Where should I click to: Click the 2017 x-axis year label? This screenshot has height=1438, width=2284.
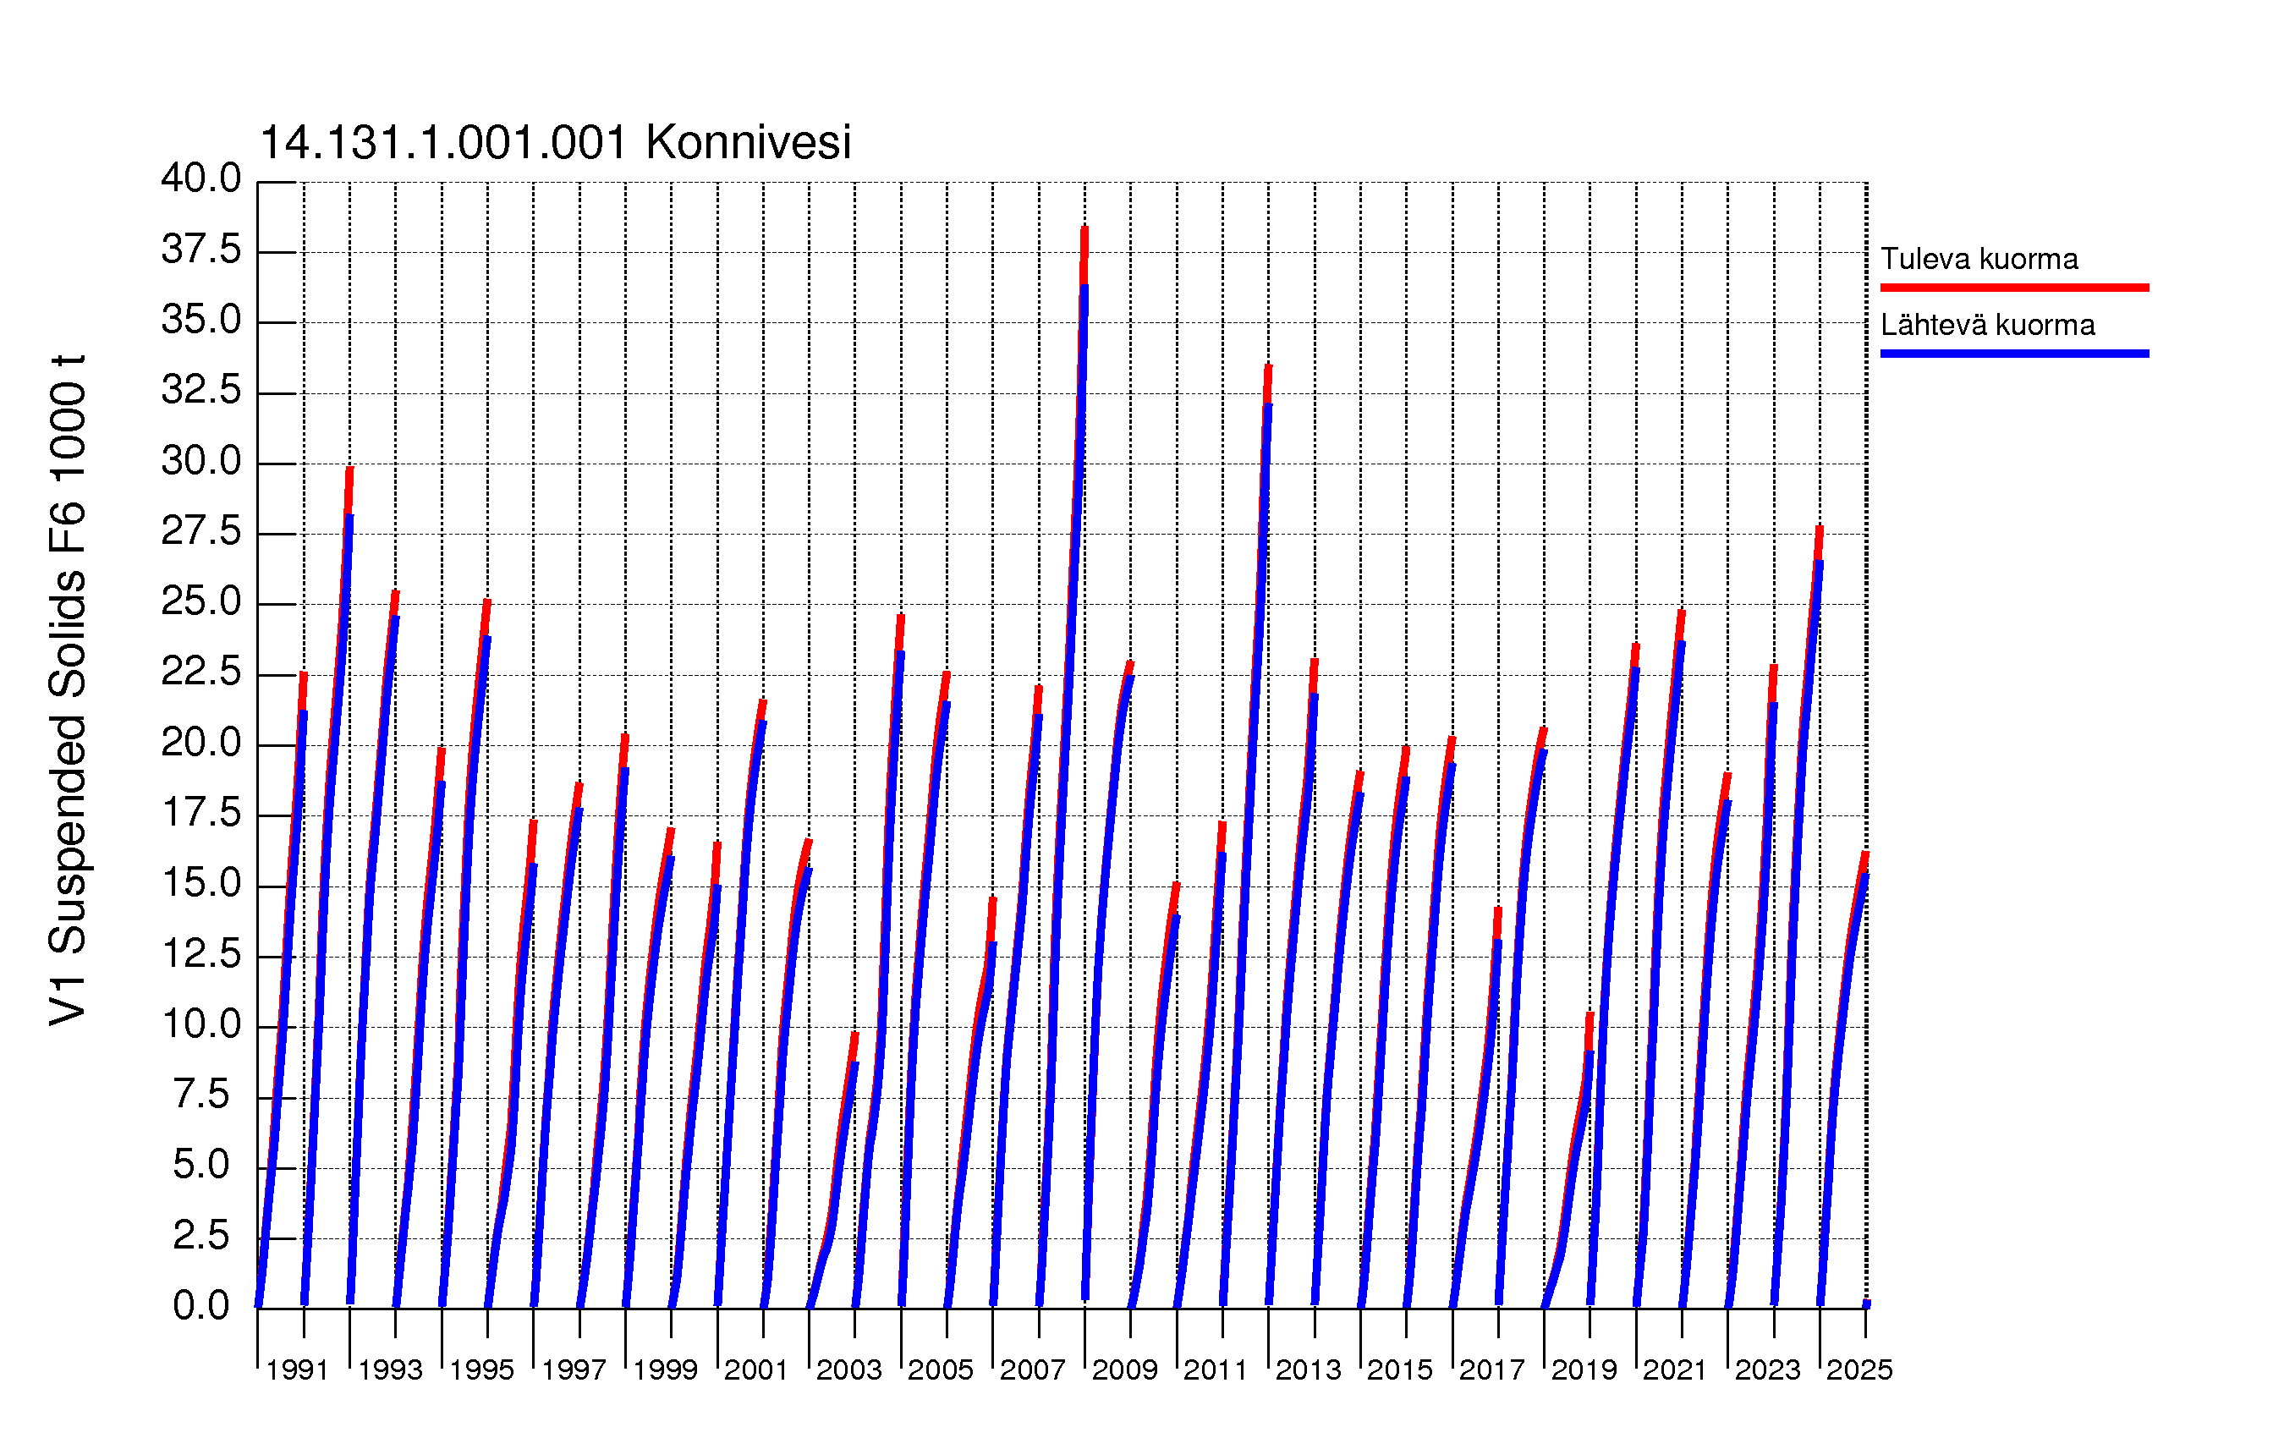[x=1491, y=1369]
